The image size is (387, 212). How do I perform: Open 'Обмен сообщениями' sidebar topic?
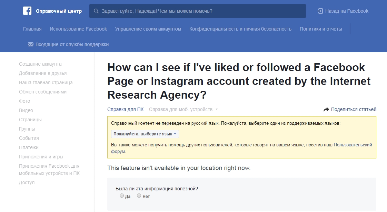(43, 92)
